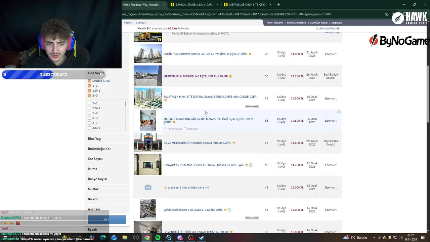Open Steam from the taskbar

[x=202, y=238]
